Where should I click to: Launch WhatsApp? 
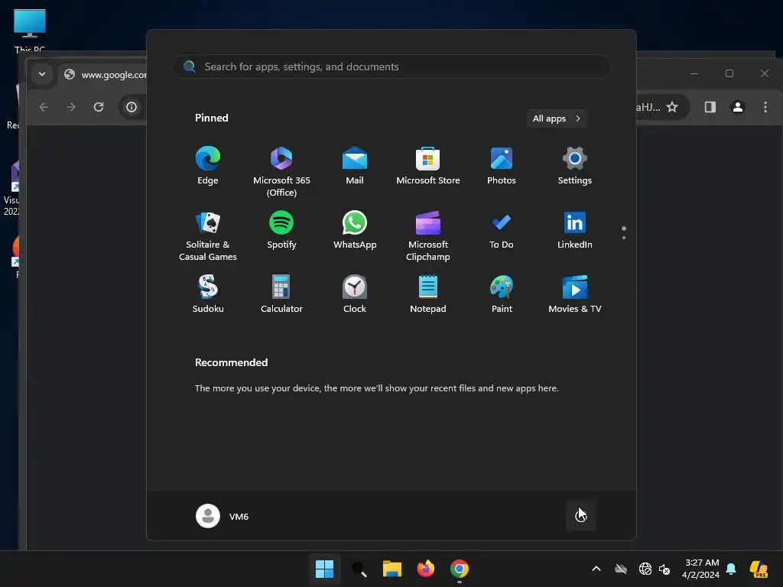point(355,230)
